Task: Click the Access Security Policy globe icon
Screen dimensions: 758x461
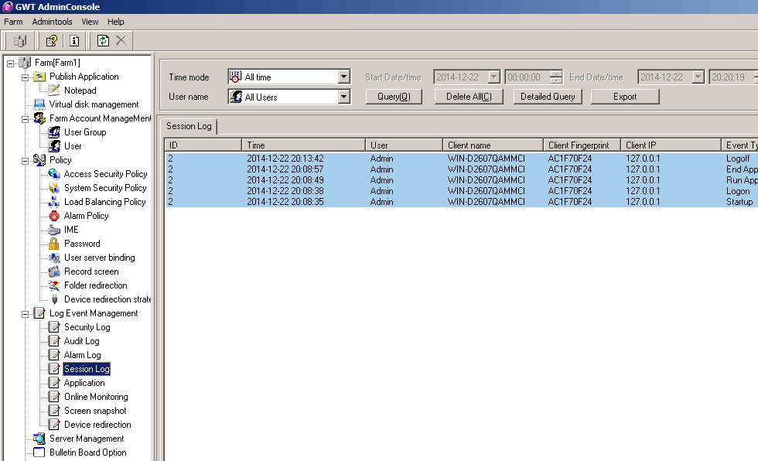Action: point(54,174)
